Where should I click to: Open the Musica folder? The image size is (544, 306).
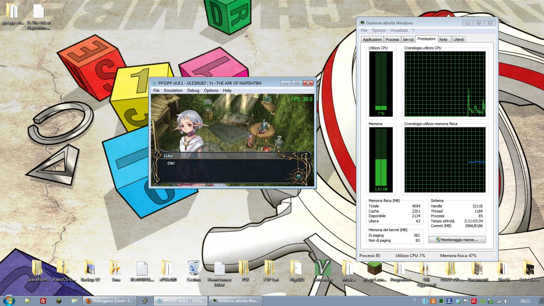[348, 271]
